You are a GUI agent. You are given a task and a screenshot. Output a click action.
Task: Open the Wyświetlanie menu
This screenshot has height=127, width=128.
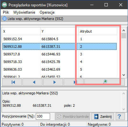(x=24, y=12)
